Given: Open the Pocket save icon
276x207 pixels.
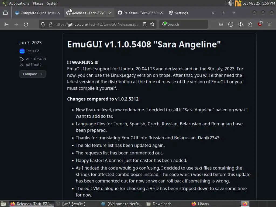Looking at the screenshot, I should [221, 24].
